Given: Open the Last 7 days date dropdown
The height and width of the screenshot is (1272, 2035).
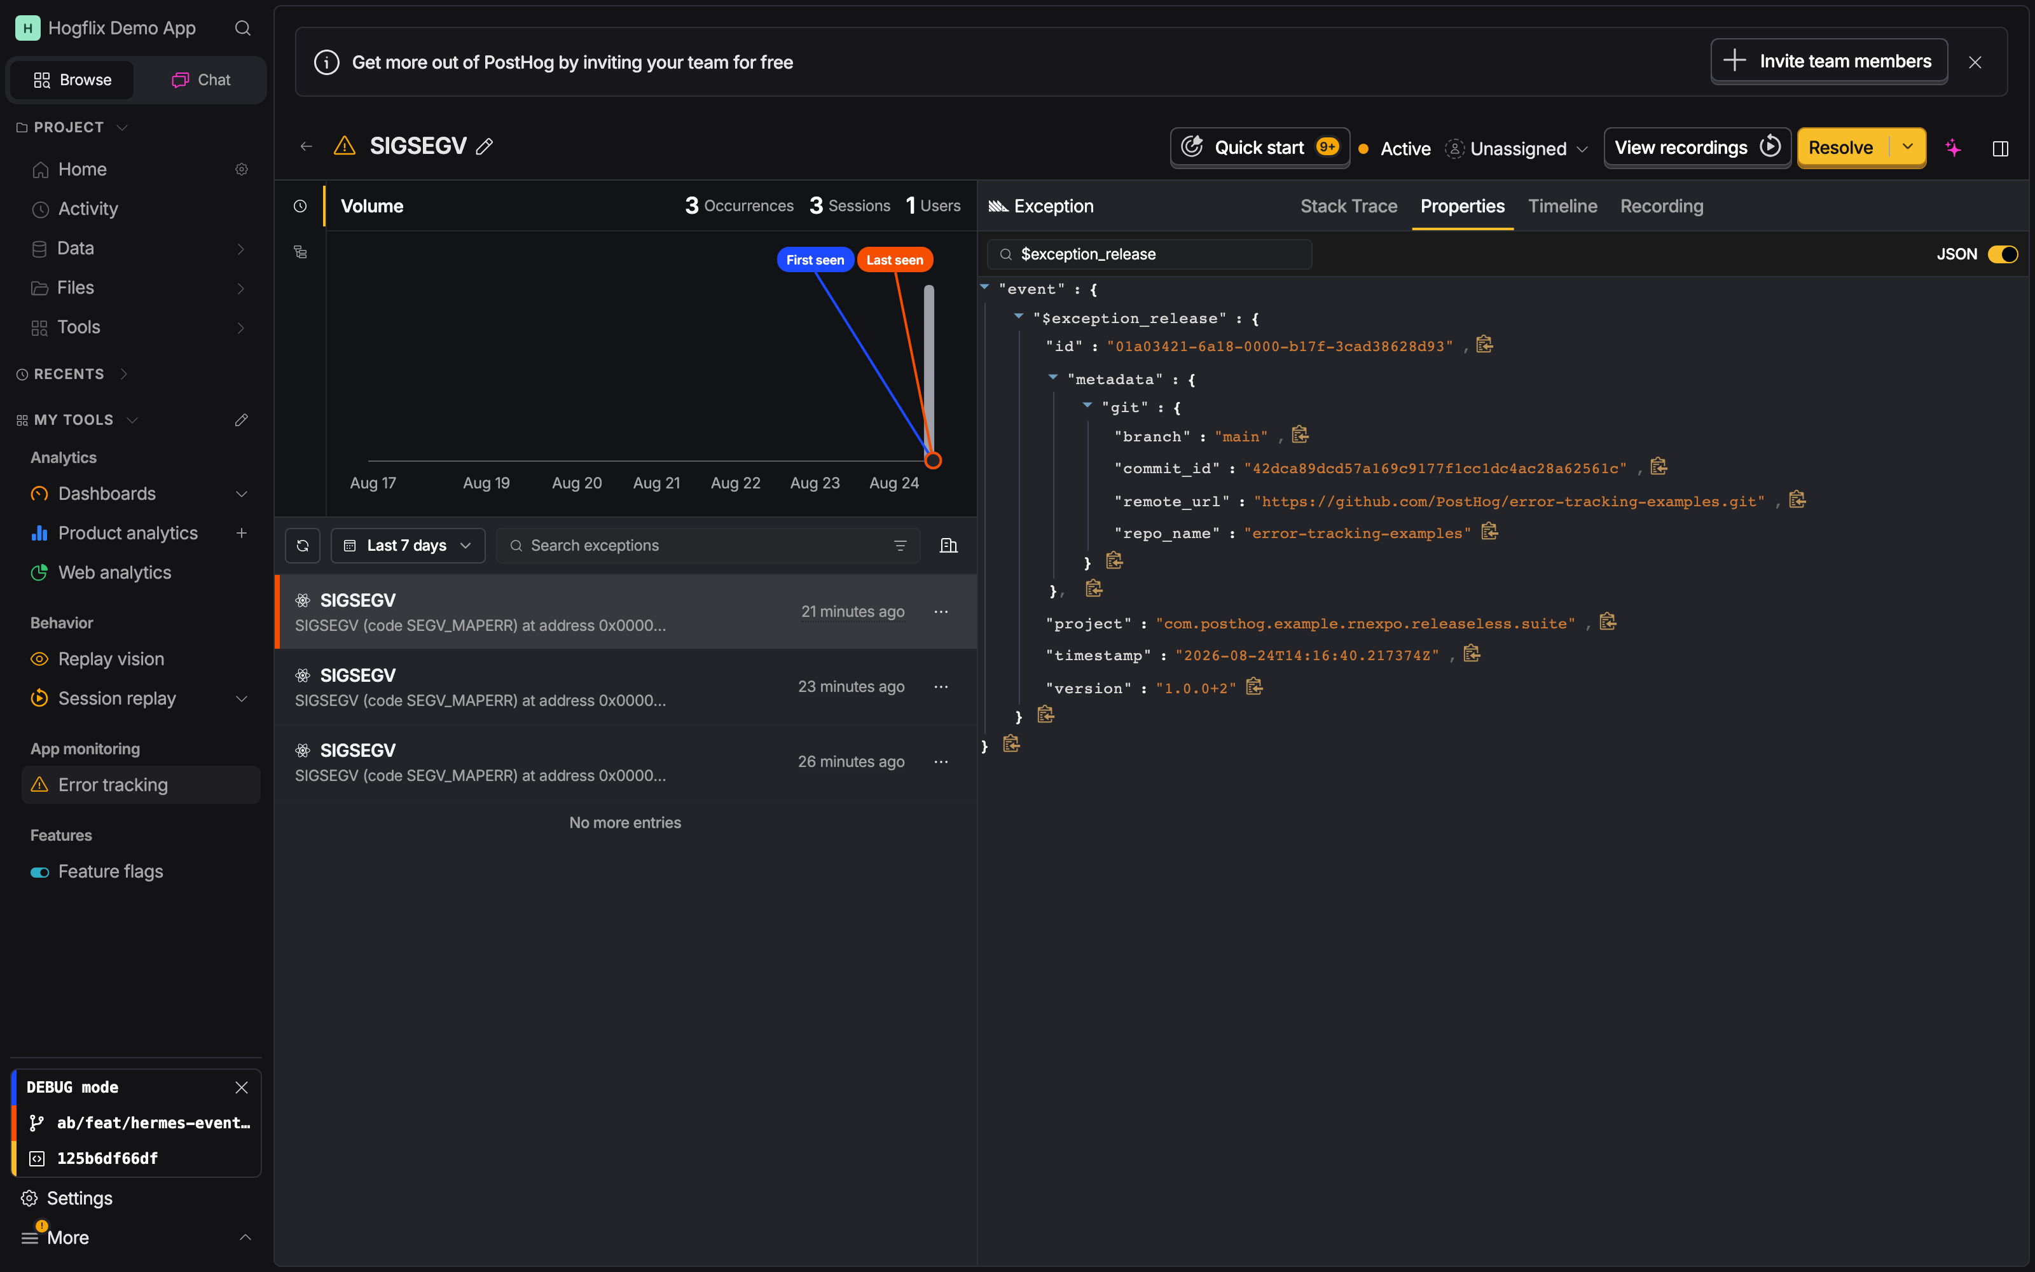Looking at the screenshot, I should point(408,545).
